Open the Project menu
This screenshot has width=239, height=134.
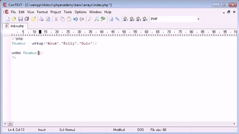[x=56, y=12]
